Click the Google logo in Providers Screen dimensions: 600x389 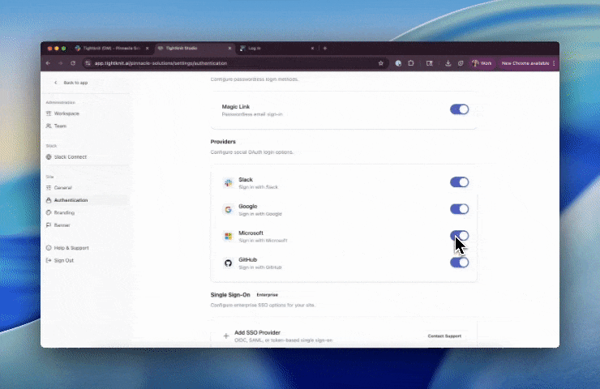pyautogui.click(x=229, y=210)
